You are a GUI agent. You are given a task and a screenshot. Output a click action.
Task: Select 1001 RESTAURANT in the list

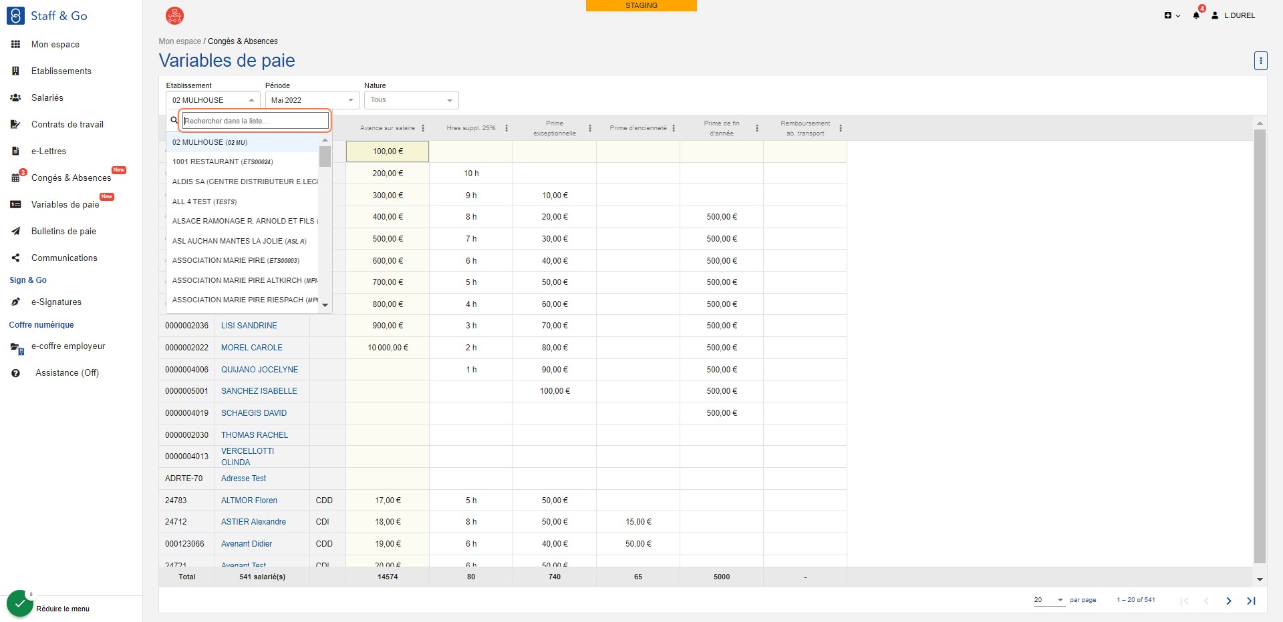(243, 162)
